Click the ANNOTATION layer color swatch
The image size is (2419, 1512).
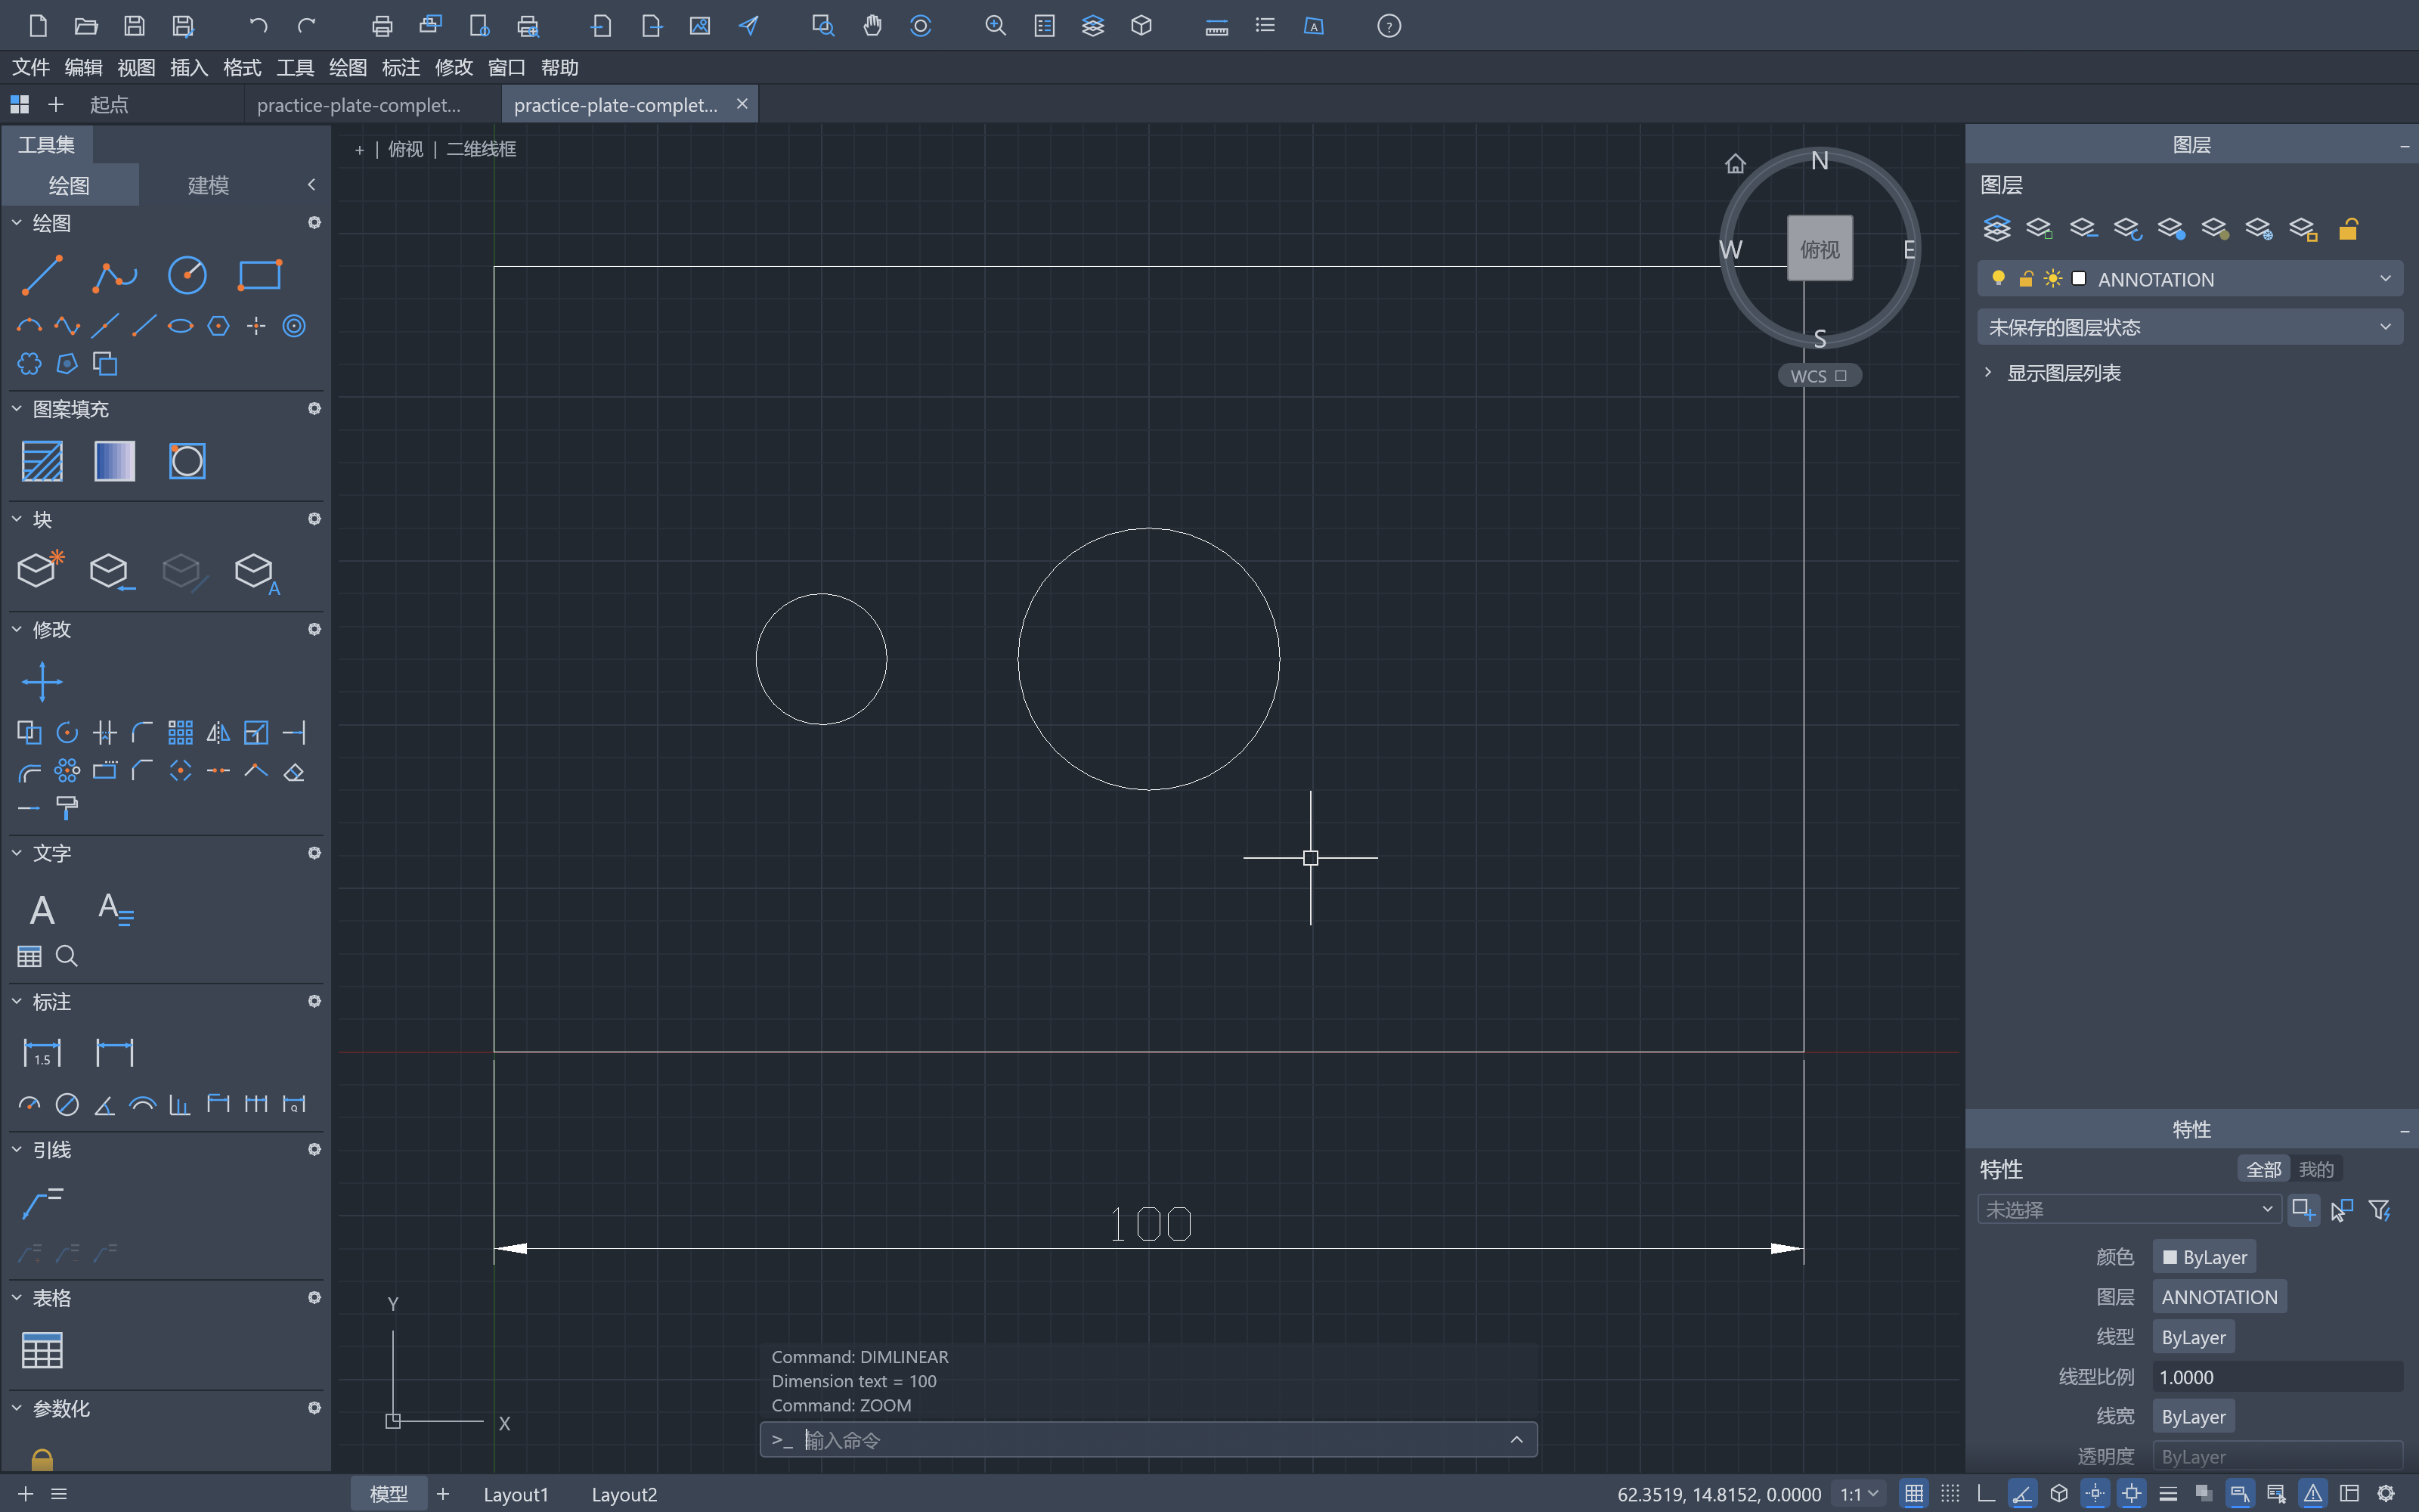(x=2079, y=279)
